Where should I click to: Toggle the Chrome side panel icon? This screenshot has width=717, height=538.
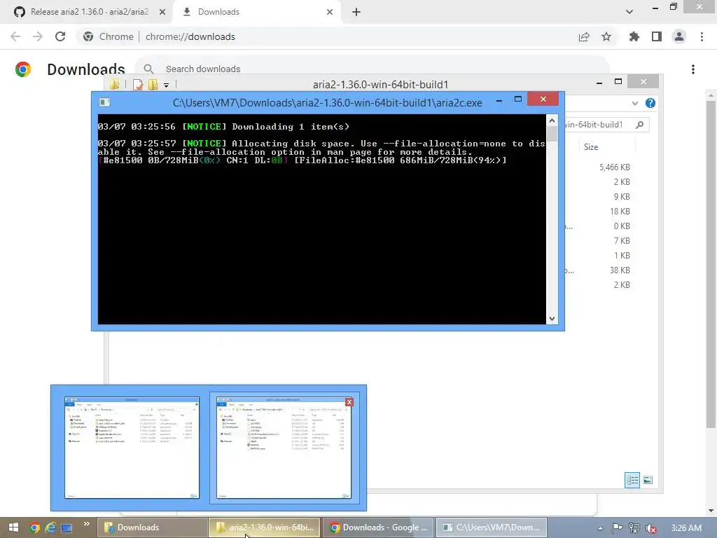(x=657, y=36)
